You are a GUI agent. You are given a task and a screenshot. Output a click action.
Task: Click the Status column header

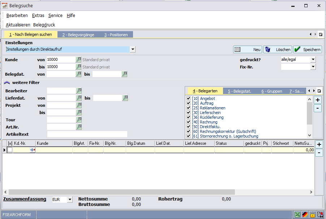click(x=229, y=143)
